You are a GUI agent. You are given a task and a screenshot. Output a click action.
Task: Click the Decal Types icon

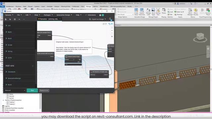tap(153, 12)
